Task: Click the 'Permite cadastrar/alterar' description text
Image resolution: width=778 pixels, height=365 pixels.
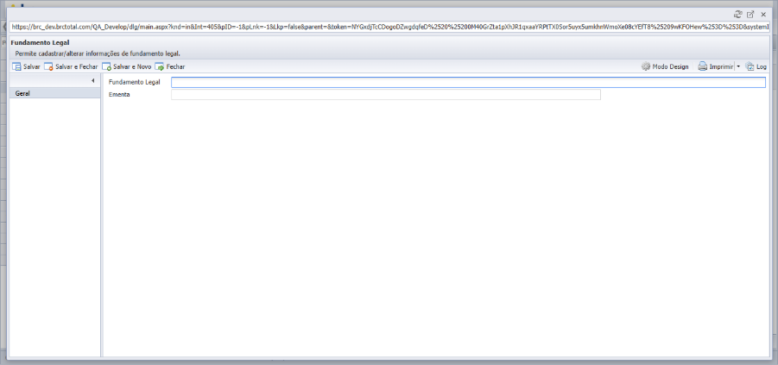Action: 98,53
